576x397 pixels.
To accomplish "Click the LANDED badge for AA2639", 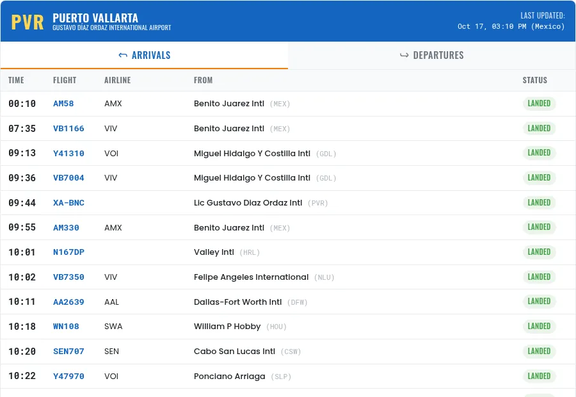I will click(x=539, y=302).
